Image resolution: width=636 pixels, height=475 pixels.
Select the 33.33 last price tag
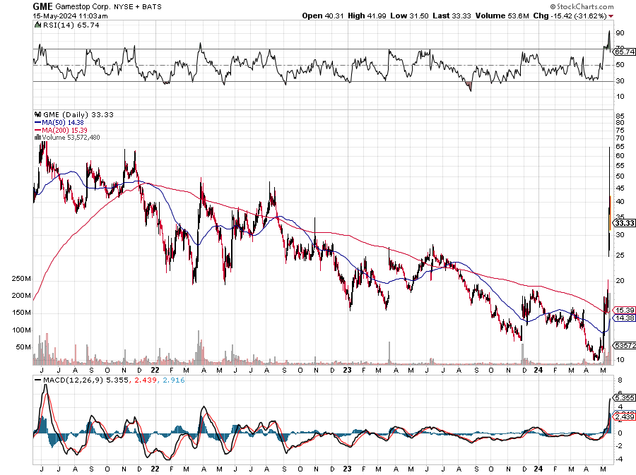(x=624, y=223)
